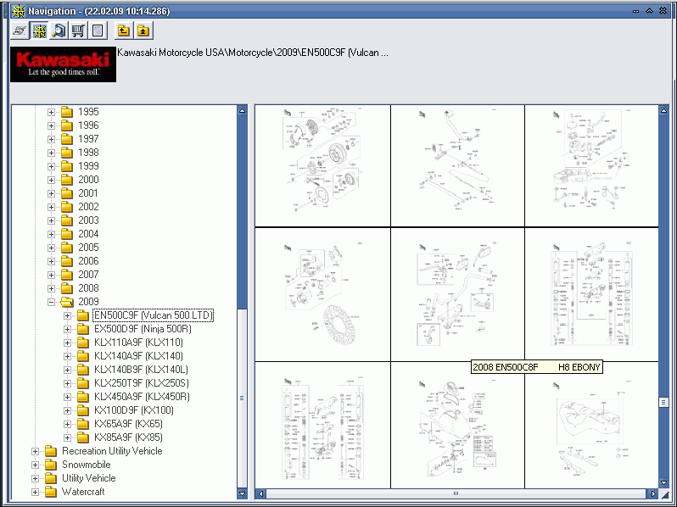Click the Kawasaki logo banner
677x507 pixels.
click(x=63, y=64)
